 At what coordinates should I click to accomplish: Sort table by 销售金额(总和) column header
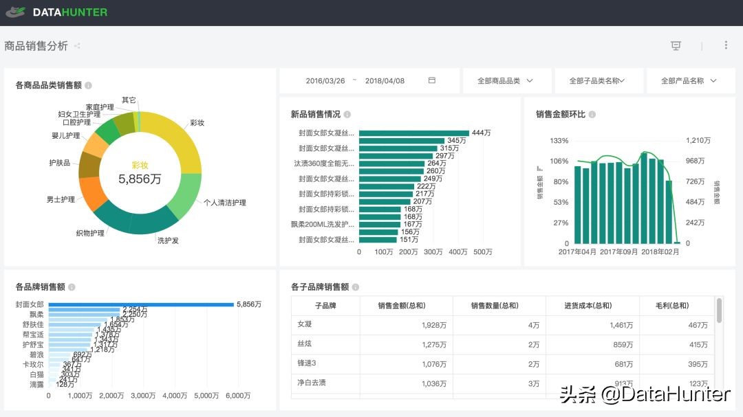(406, 306)
